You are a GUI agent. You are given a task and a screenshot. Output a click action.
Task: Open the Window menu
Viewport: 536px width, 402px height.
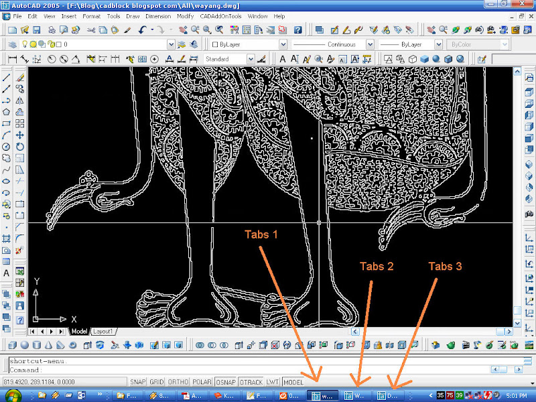[257, 16]
